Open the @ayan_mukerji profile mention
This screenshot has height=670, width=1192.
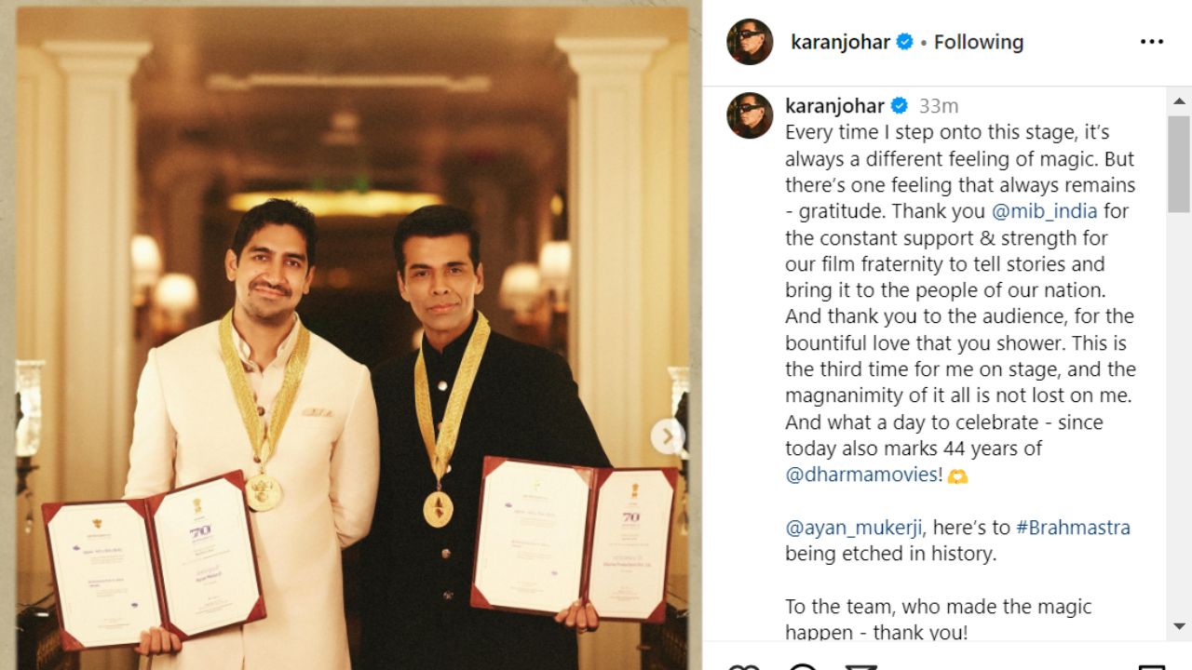854,528
